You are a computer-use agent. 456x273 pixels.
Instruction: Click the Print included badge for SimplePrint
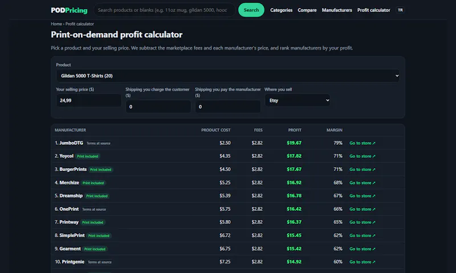coord(99,236)
